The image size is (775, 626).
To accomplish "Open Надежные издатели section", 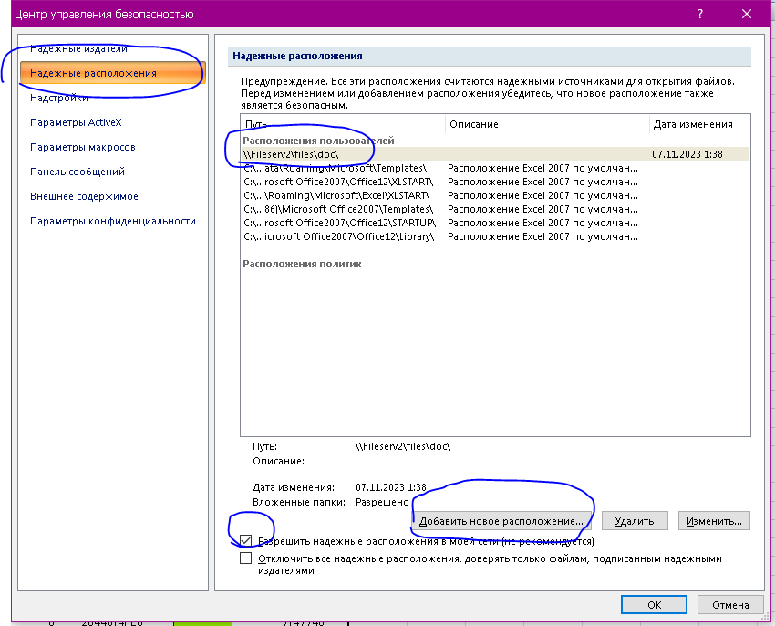I will 78,48.
